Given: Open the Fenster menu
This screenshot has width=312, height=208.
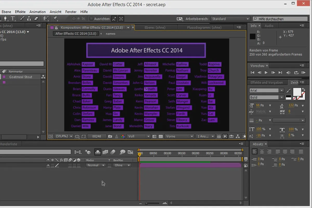Looking at the screenshot, I should [x=71, y=12].
